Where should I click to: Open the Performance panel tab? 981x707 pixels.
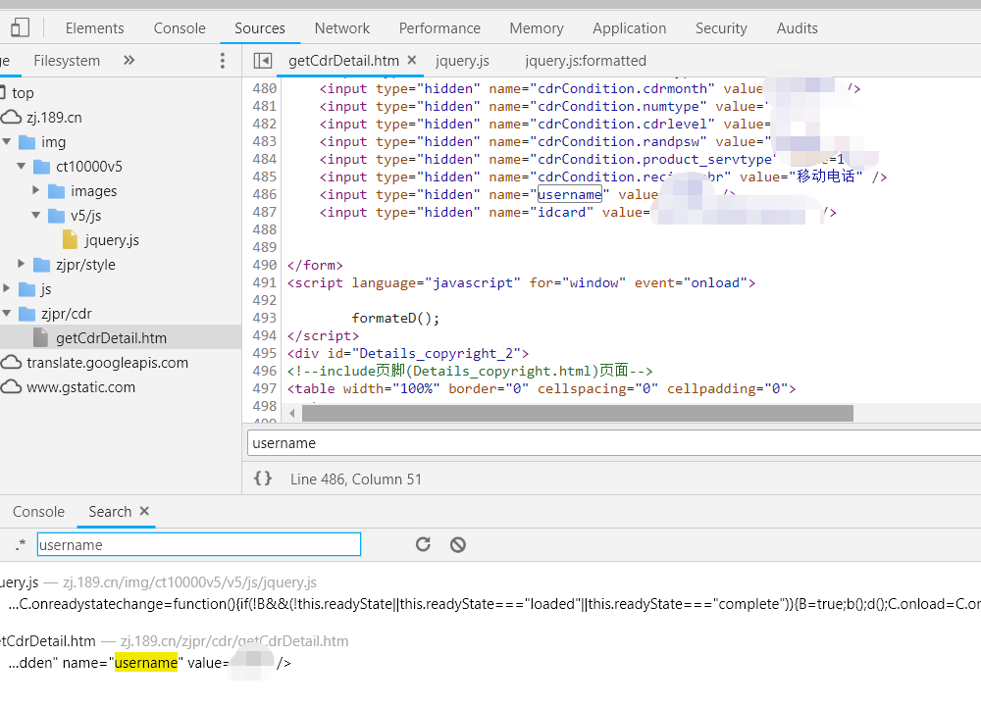click(x=439, y=28)
